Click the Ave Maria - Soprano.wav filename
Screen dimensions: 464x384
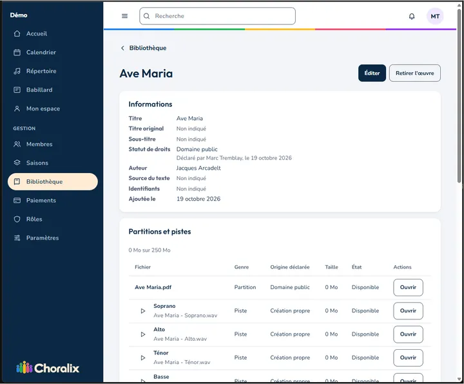pos(185,315)
